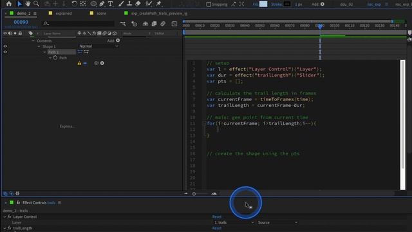Click the Fill color swatch
Viewport: 412px width, 232px height.
pyautogui.click(x=263, y=4)
